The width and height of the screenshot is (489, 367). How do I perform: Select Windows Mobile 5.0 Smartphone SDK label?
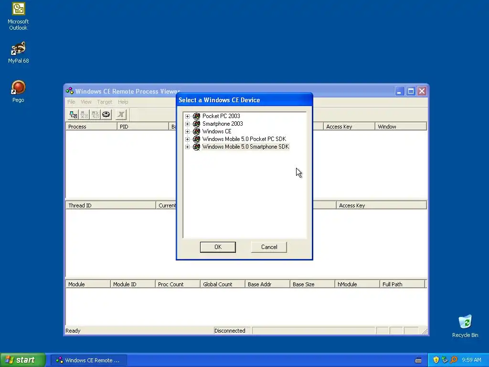point(245,147)
